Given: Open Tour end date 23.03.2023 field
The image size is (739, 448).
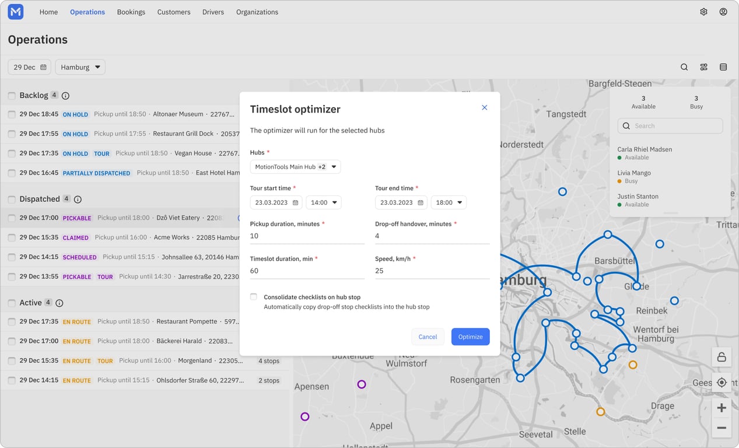Looking at the screenshot, I should tap(401, 203).
